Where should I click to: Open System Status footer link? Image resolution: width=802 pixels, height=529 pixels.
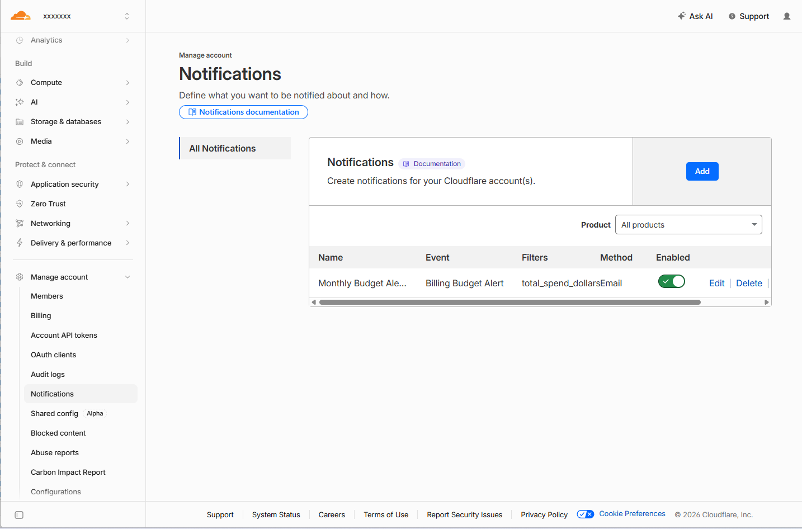click(x=276, y=515)
